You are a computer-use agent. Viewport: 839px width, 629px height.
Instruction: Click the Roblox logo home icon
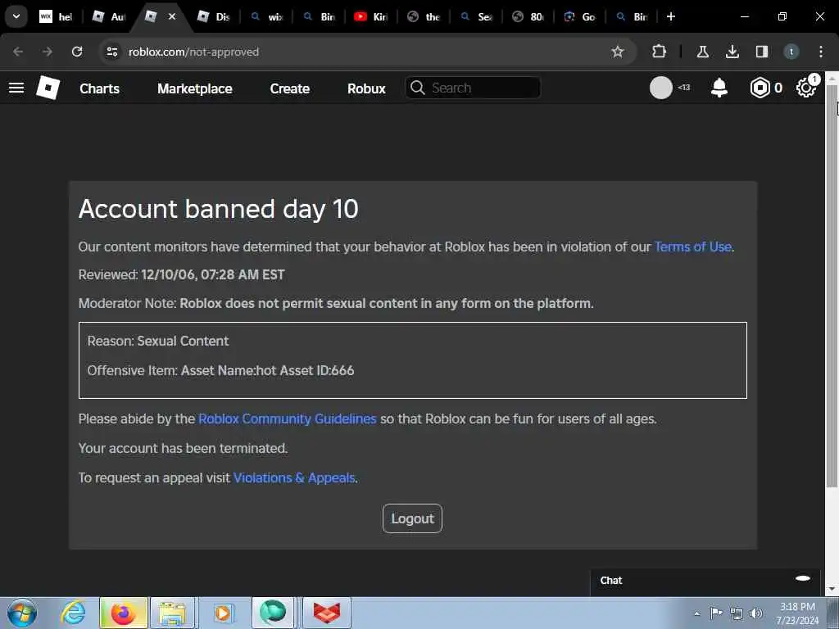[48, 88]
